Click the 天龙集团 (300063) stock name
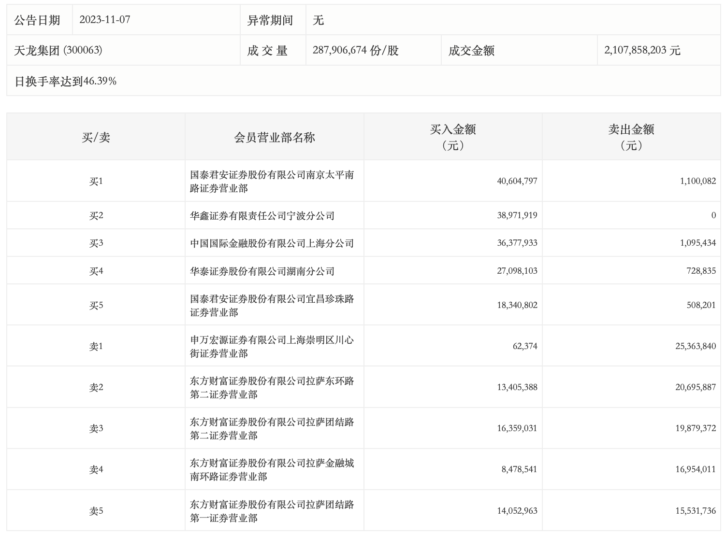This screenshot has width=726, height=534. (58, 50)
